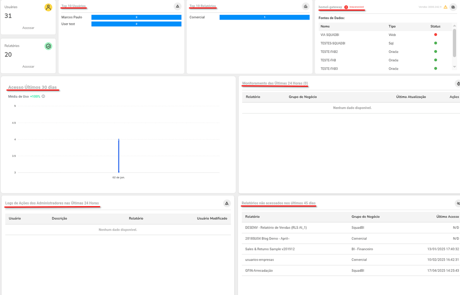Open Acessar link under Relatórios card
The image size is (460, 295).
point(28,67)
